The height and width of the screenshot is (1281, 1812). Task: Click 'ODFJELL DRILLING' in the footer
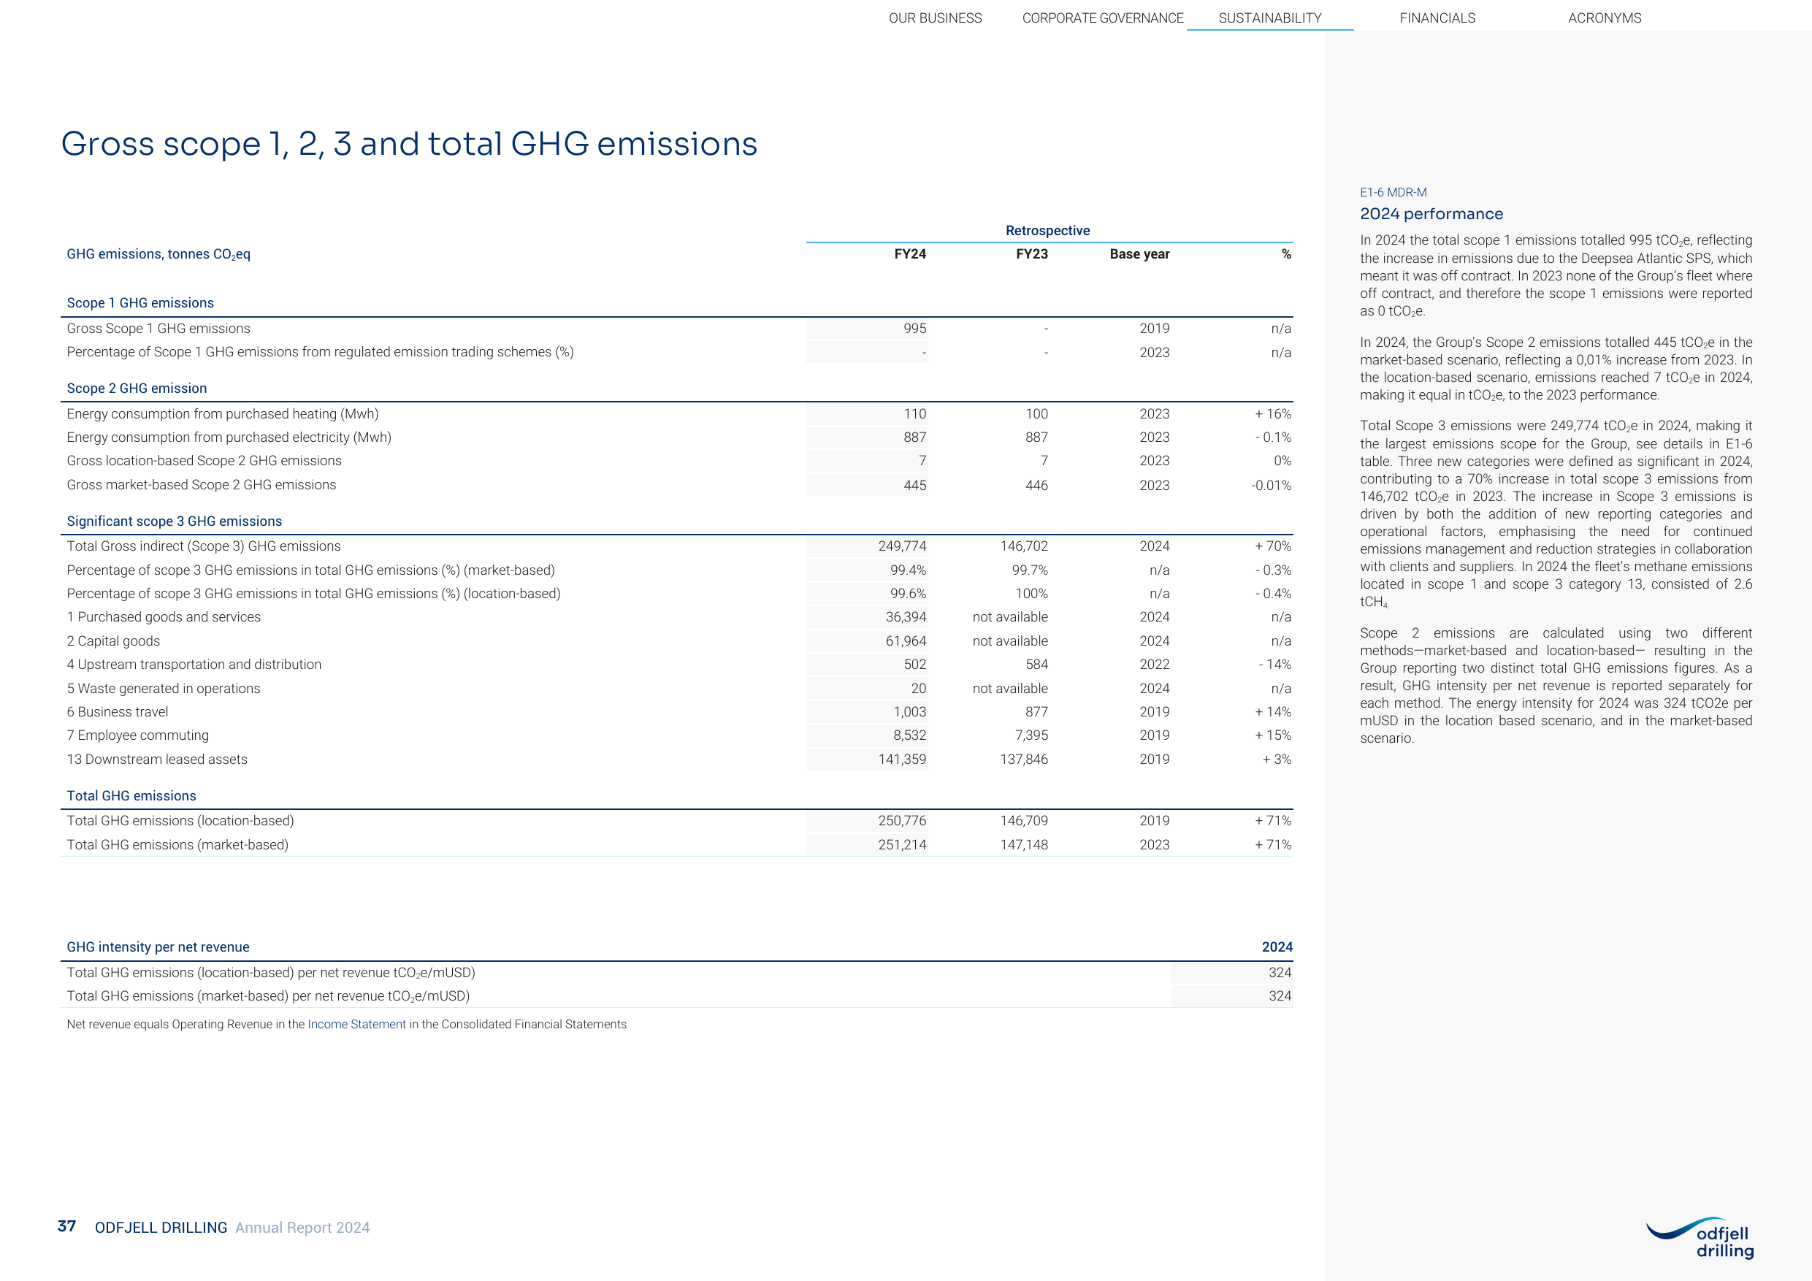(x=161, y=1228)
